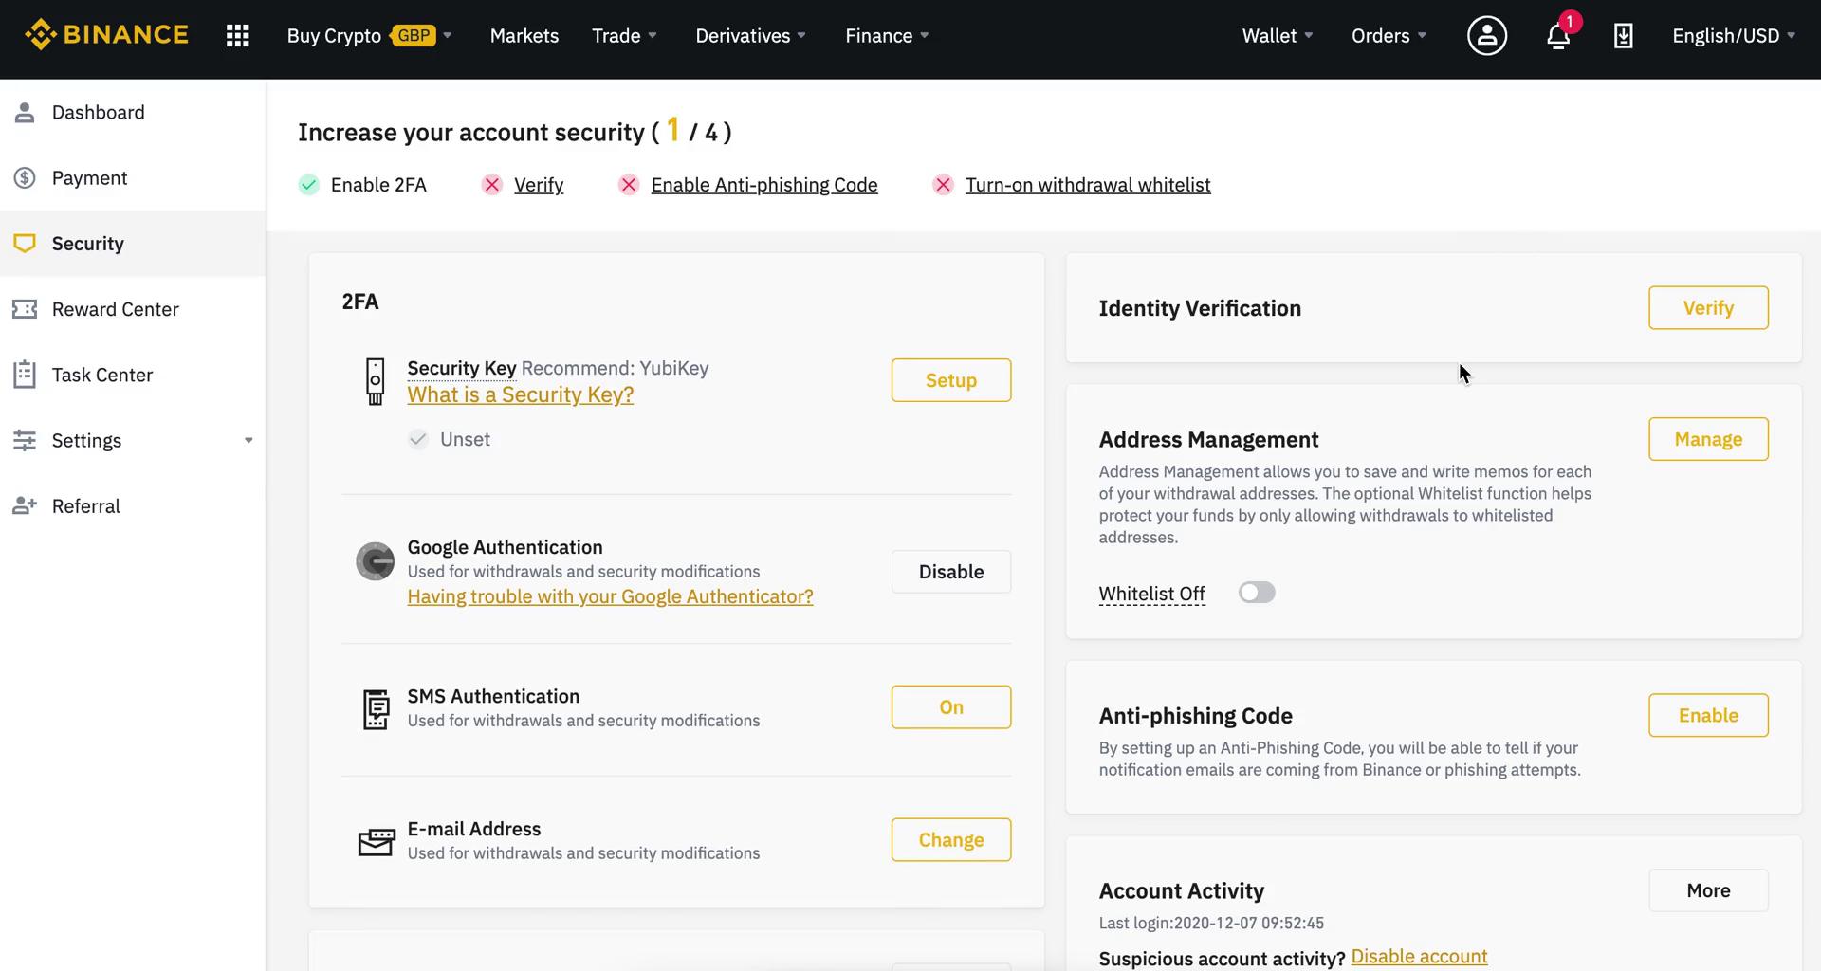Image resolution: width=1821 pixels, height=971 pixels.
Task: Click the Dashboard sidebar icon
Action: point(25,112)
